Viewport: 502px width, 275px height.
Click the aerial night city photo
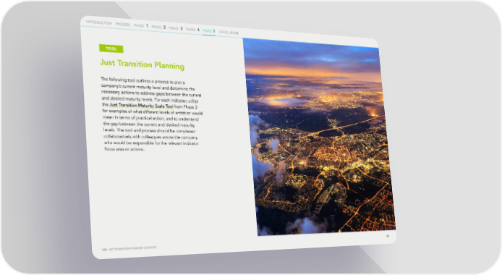coord(318,137)
